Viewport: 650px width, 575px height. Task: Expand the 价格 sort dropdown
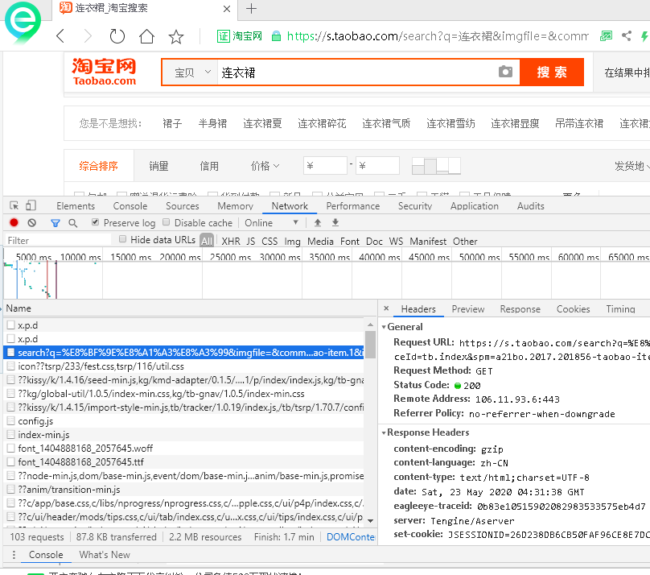tap(265, 166)
